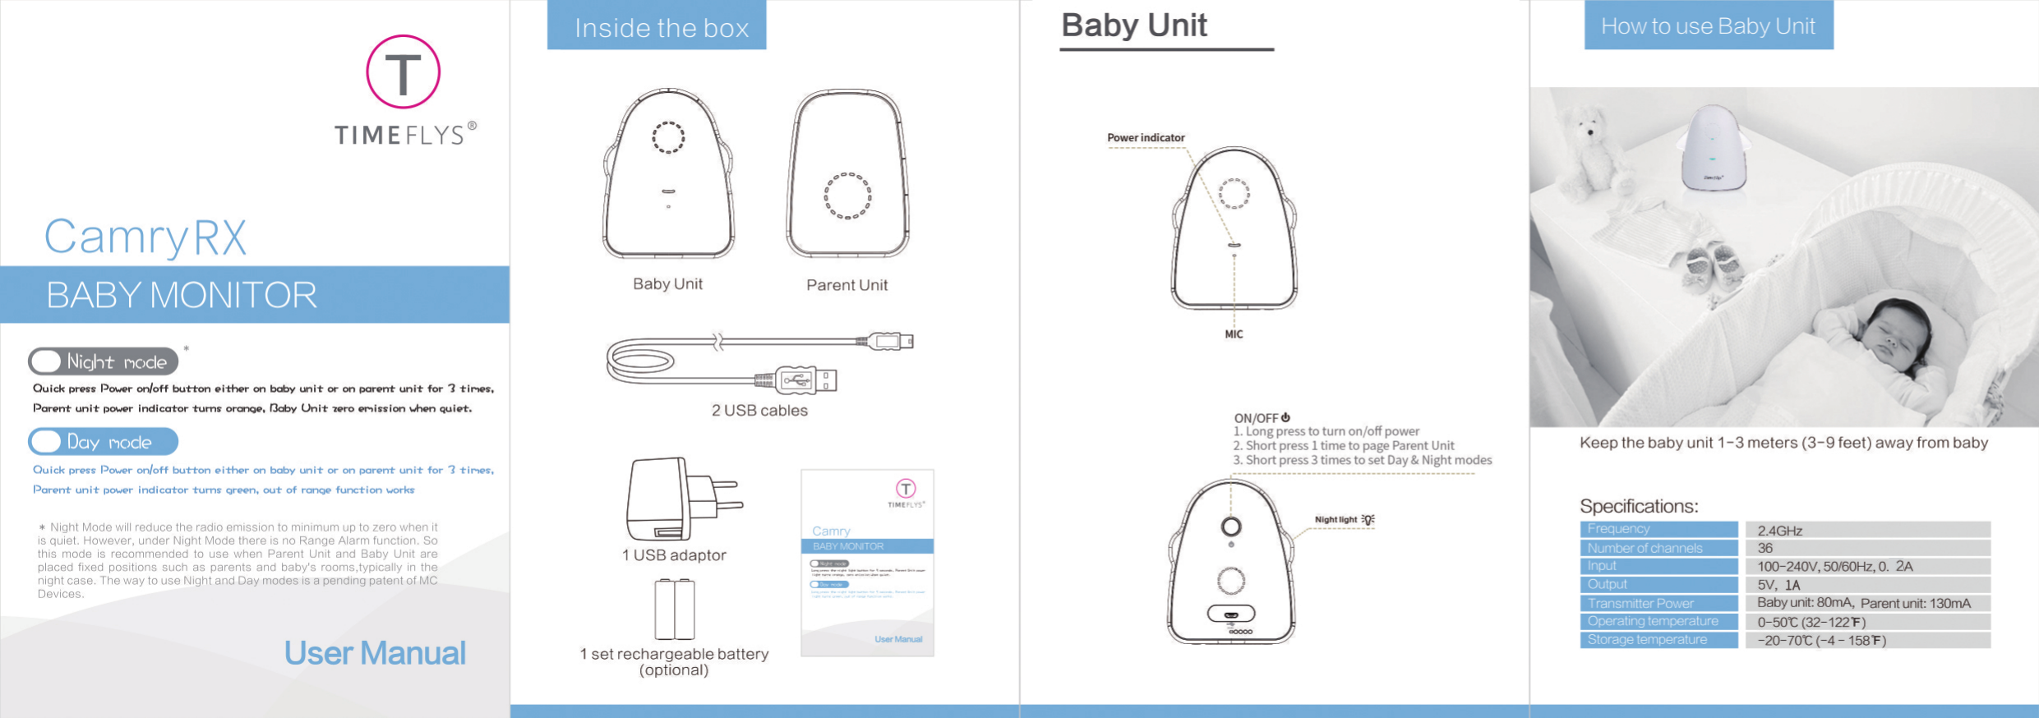The width and height of the screenshot is (2039, 718).
Task: Click the 'Night light' label
Action: coord(1335,519)
